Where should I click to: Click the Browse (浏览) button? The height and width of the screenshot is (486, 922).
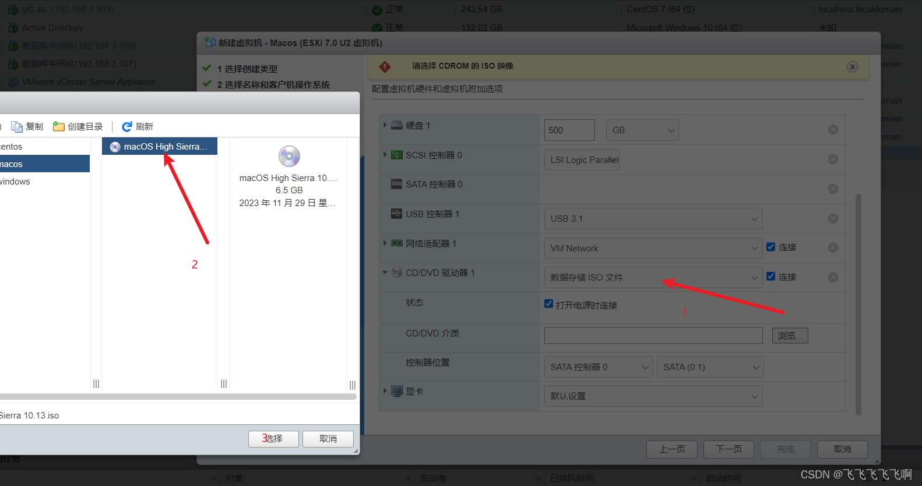pos(790,336)
